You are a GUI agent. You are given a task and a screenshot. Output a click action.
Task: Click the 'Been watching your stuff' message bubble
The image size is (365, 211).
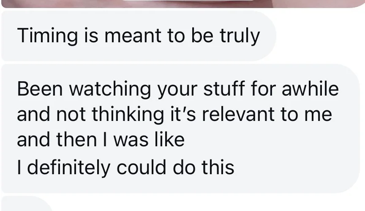click(181, 129)
